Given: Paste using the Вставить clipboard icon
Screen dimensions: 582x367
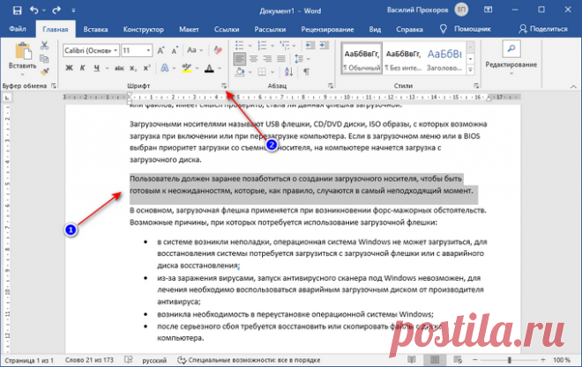Looking at the screenshot, I should pos(23,51).
